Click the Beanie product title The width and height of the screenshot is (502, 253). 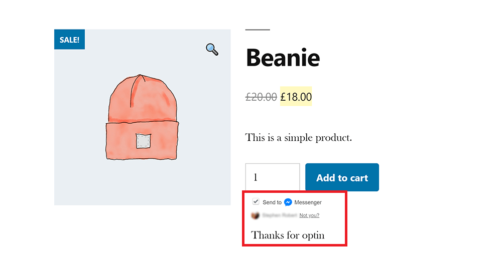(283, 58)
